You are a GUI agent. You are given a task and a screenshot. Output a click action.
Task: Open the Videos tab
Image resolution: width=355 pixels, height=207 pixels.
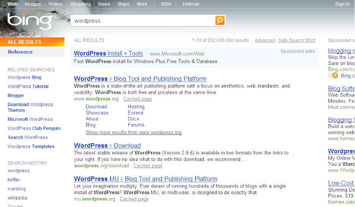(55, 4)
